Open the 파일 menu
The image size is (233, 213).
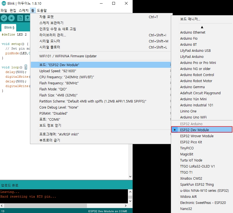point(4,10)
